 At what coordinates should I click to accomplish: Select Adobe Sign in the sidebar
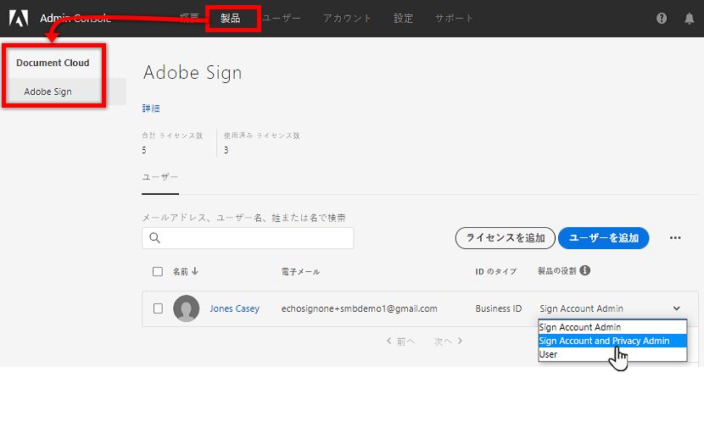click(47, 92)
